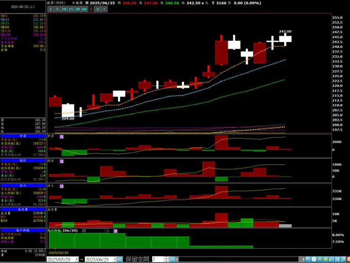Click the MA10 volume label
350x263 pixels.
(4, 220)
